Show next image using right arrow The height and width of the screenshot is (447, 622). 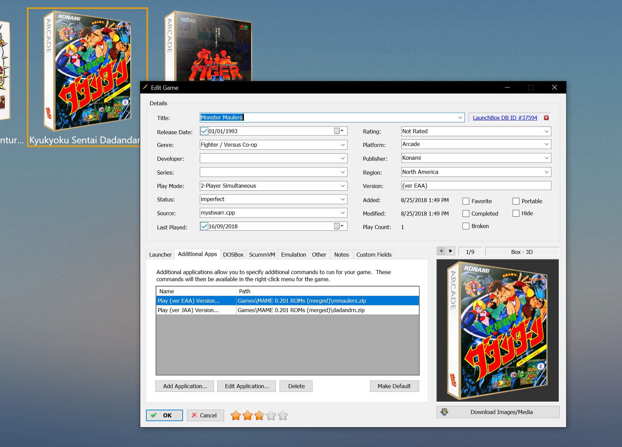pos(451,251)
